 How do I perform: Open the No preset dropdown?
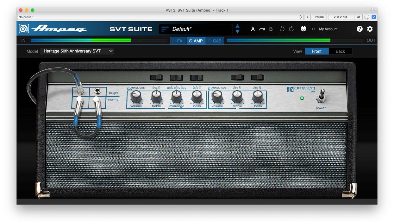coord(160,17)
